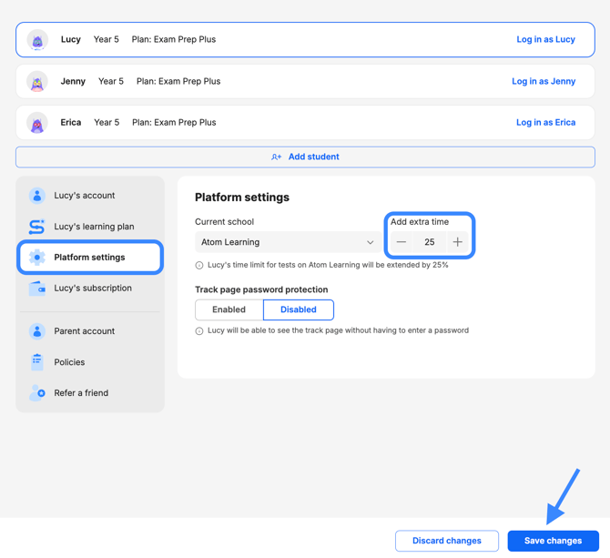Open Lucy's account via person icon

click(37, 196)
